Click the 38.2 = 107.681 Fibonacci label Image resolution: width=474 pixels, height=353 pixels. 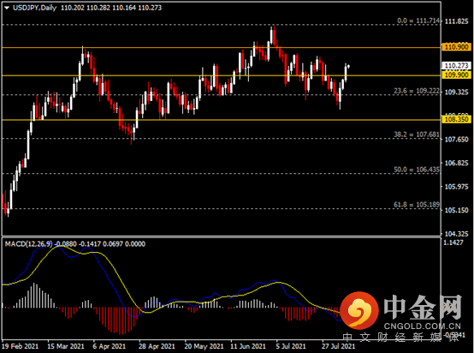pos(417,135)
